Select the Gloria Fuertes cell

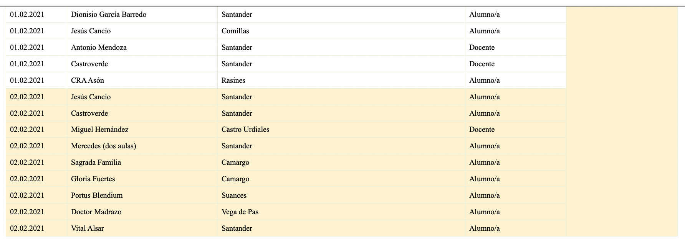click(x=93, y=179)
